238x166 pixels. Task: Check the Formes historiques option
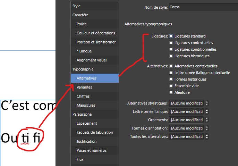click(x=171, y=79)
